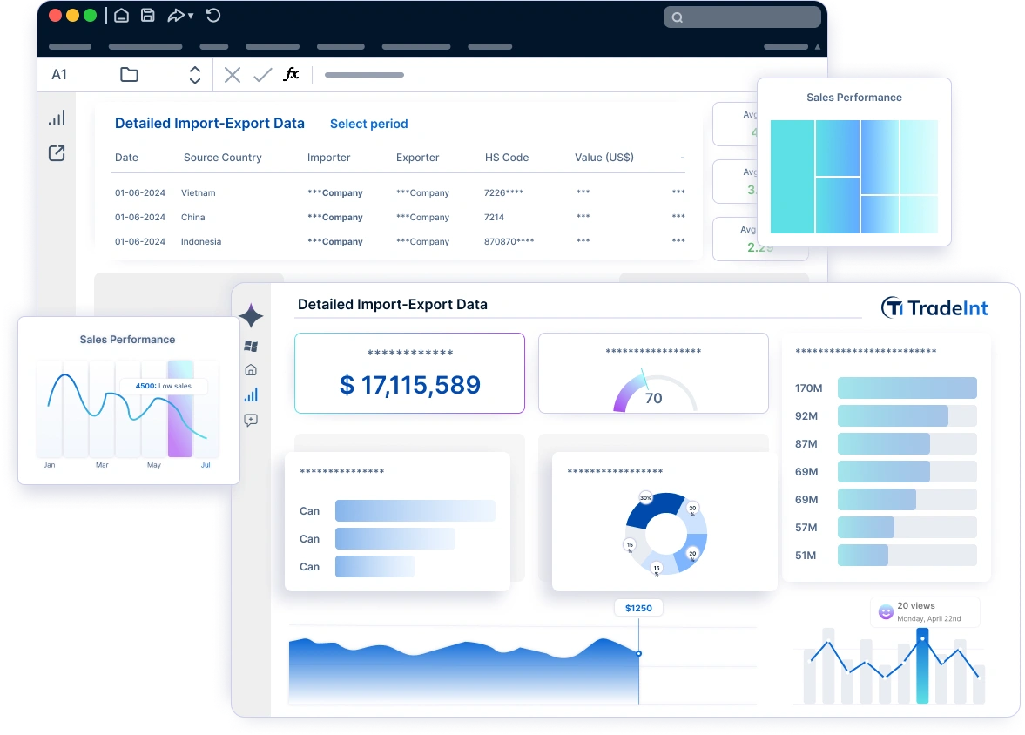This screenshot has width=1025, height=735.
Task: Click the windows grid icon in dashboard sidebar
Action: point(251,346)
